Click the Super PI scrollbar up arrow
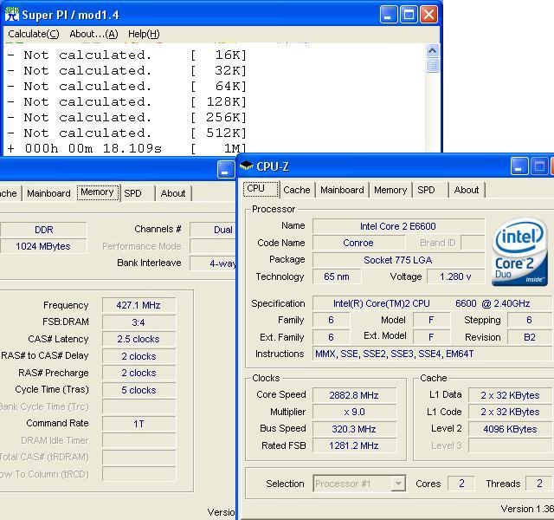 coord(433,51)
